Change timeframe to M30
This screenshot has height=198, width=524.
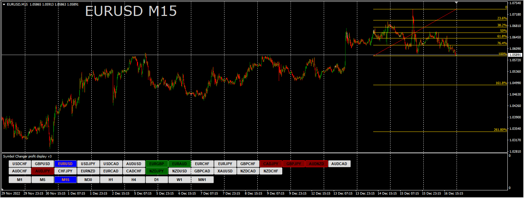(x=88, y=180)
